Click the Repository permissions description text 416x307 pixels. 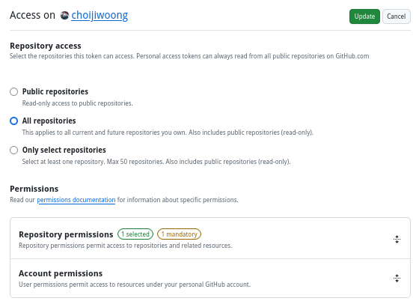[x=125, y=246]
